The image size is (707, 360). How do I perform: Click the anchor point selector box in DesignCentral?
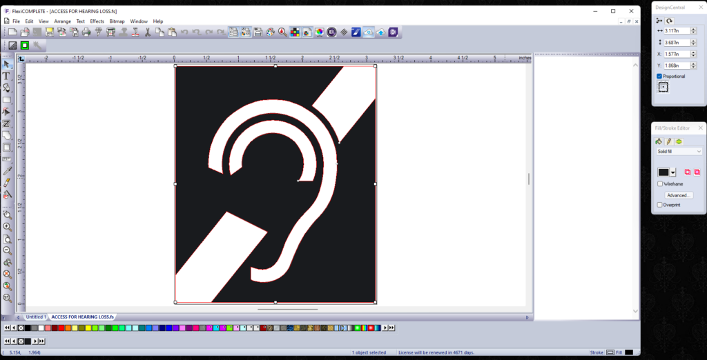tap(663, 88)
